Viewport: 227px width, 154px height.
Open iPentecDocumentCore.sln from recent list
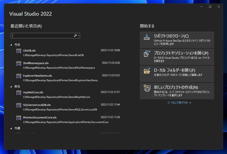(68, 119)
